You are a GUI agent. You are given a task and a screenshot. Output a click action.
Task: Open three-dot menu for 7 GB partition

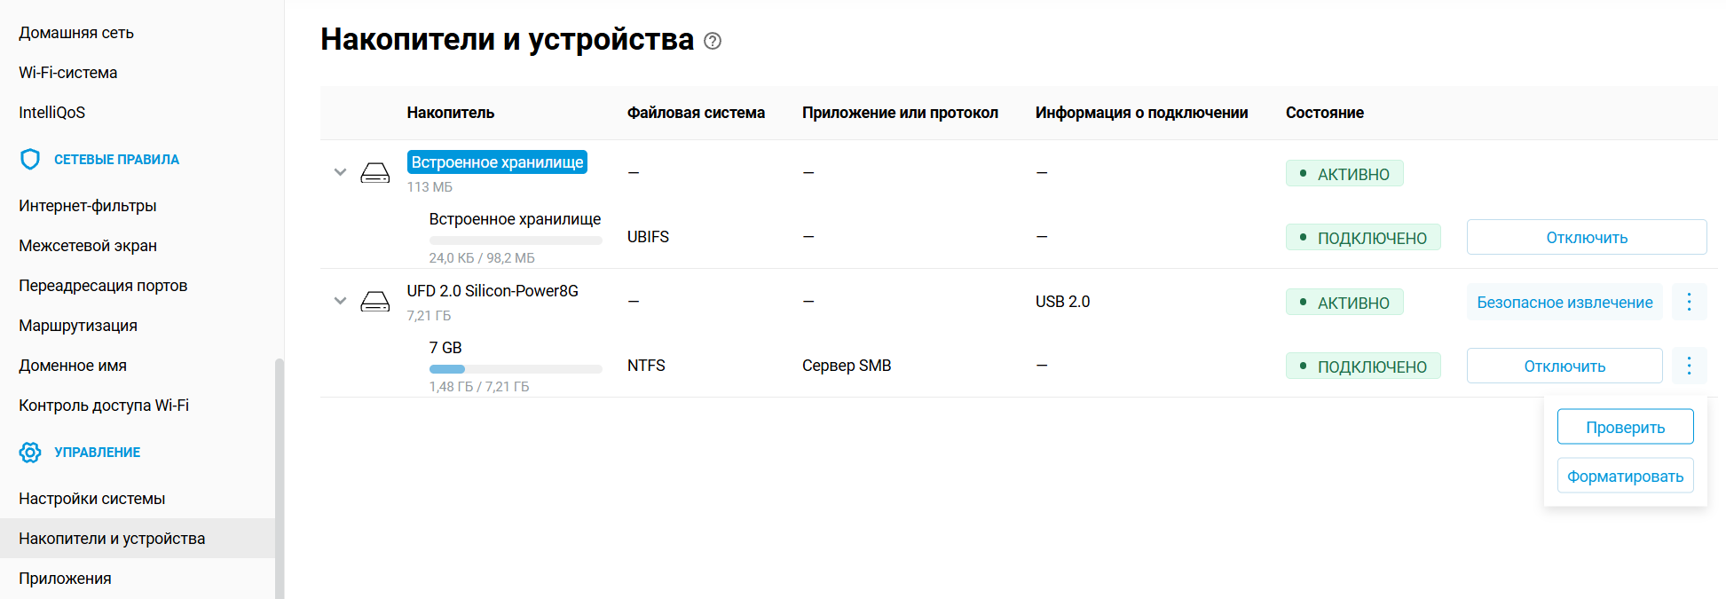tap(1688, 366)
